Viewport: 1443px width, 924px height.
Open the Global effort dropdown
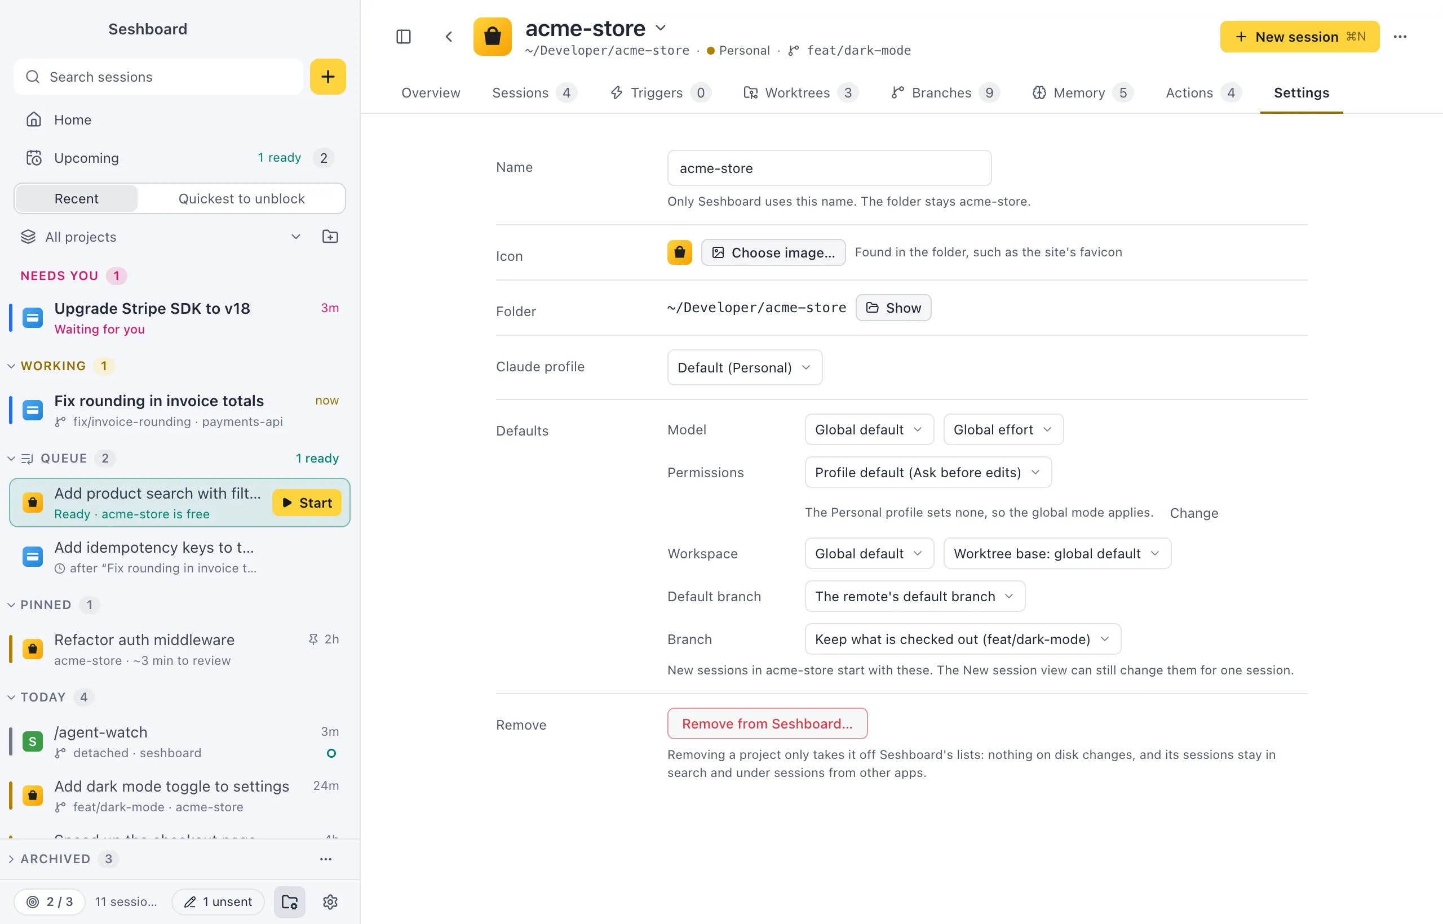click(1003, 429)
